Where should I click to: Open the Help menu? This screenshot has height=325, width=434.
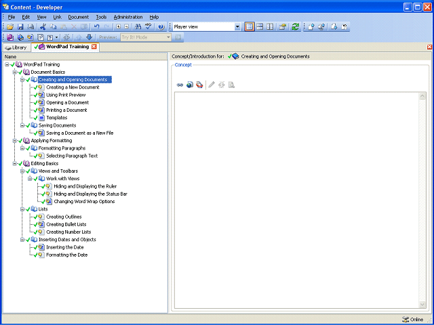pos(154,17)
